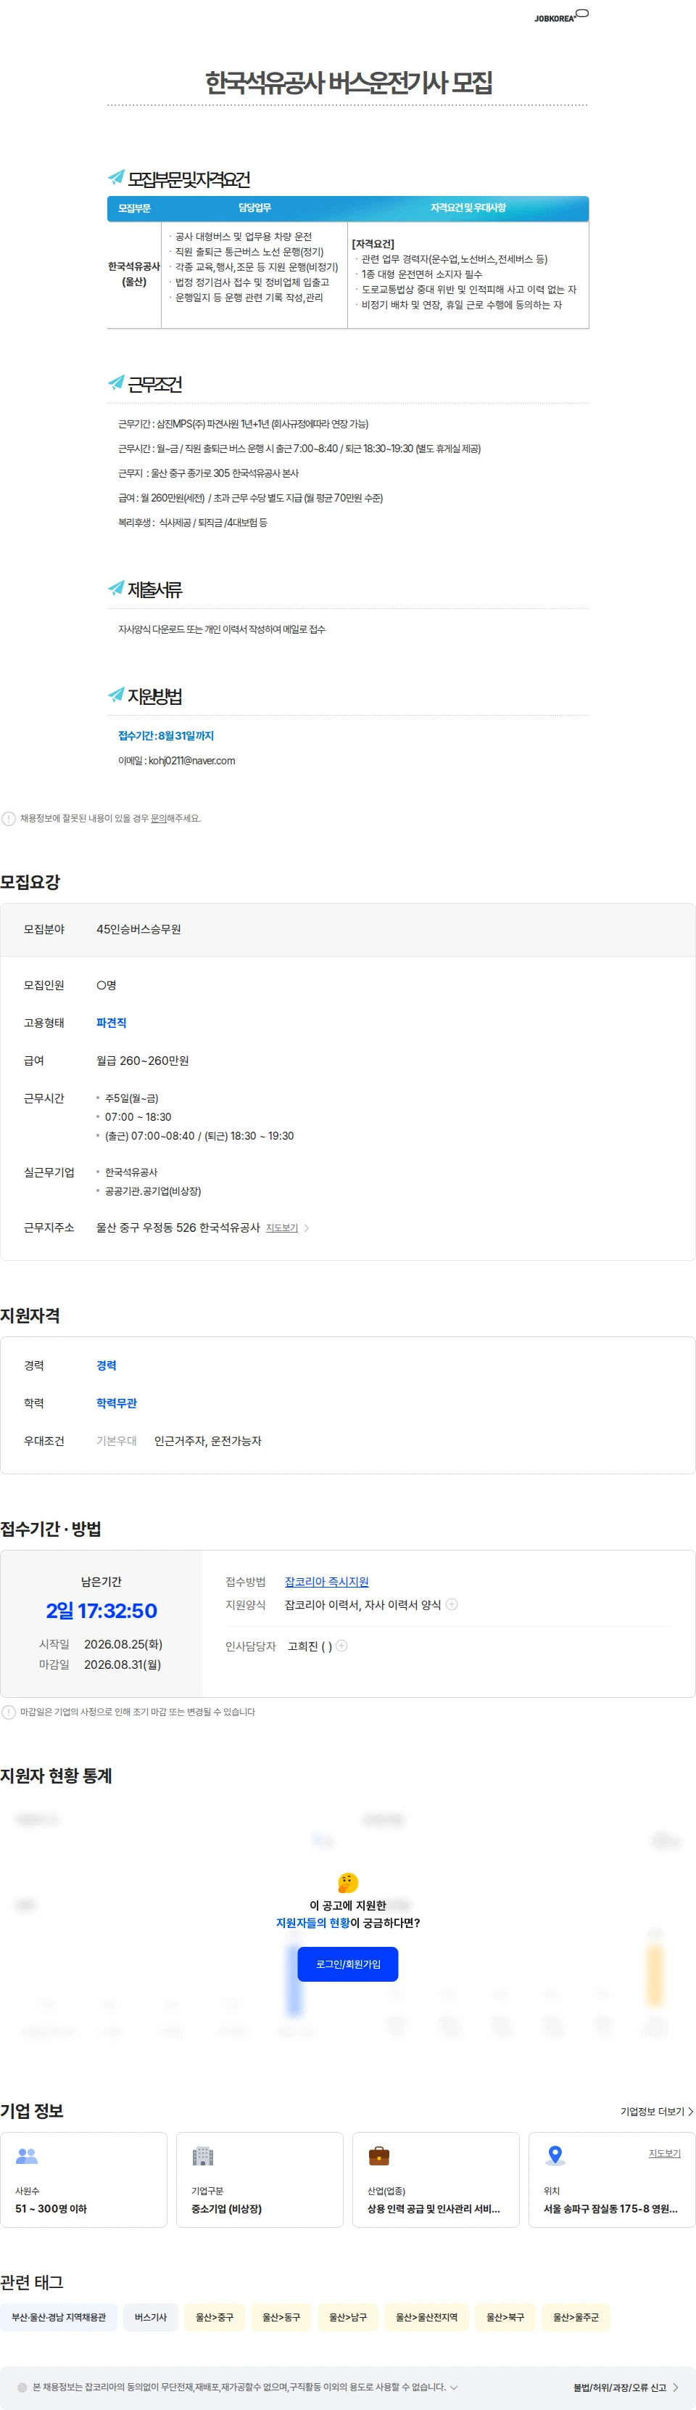Click the 잡코리아 이력서, 자사 이력서 양식 text
Viewport: 696px width, 2410px height.
tap(362, 1604)
